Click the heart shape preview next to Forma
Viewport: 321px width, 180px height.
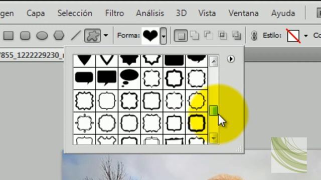pyautogui.click(x=150, y=35)
